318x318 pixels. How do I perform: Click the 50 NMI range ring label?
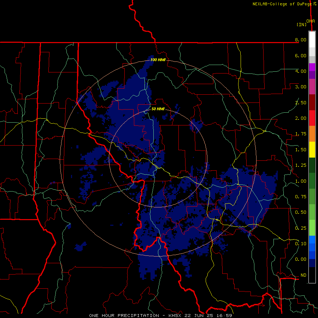coord(158,109)
